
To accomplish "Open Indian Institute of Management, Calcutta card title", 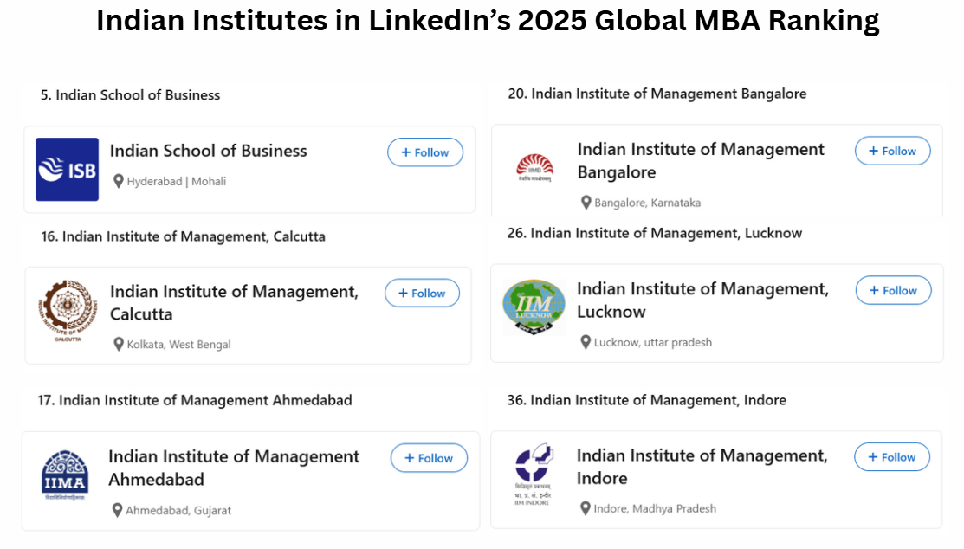I will coord(234,302).
